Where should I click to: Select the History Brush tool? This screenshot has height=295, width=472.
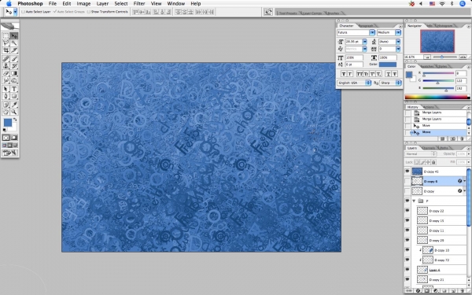(x=14, y=66)
